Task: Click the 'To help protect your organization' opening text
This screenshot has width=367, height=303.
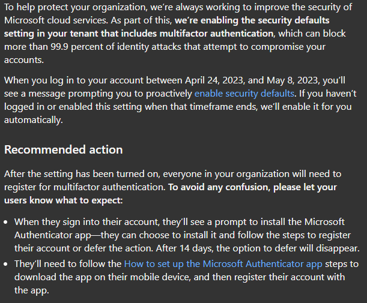Action: coord(76,7)
